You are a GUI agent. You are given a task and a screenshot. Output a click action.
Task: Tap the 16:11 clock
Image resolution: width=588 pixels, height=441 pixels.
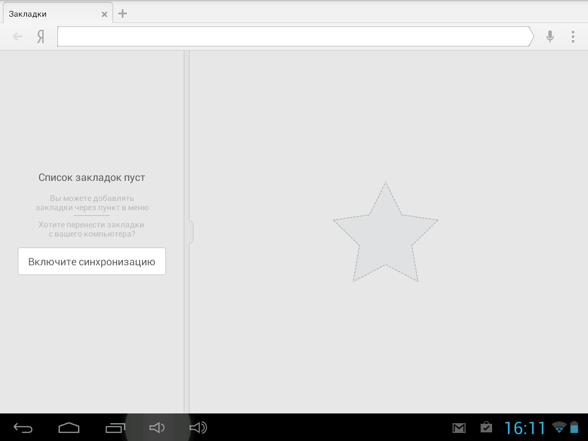pyautogui.click(x=525, y=428)
